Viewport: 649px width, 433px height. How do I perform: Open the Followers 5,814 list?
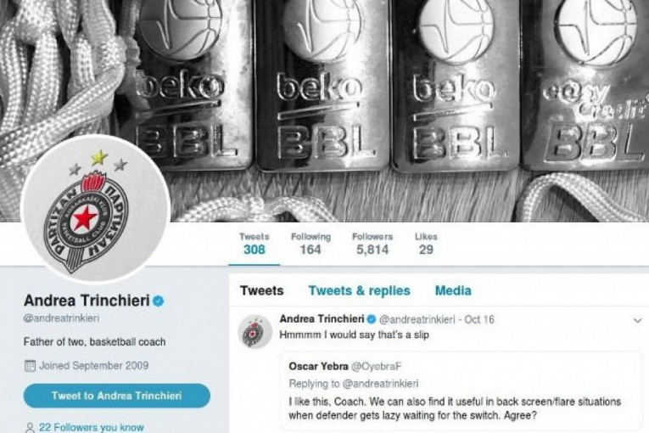pyautogui.click(x=372, y=244)
